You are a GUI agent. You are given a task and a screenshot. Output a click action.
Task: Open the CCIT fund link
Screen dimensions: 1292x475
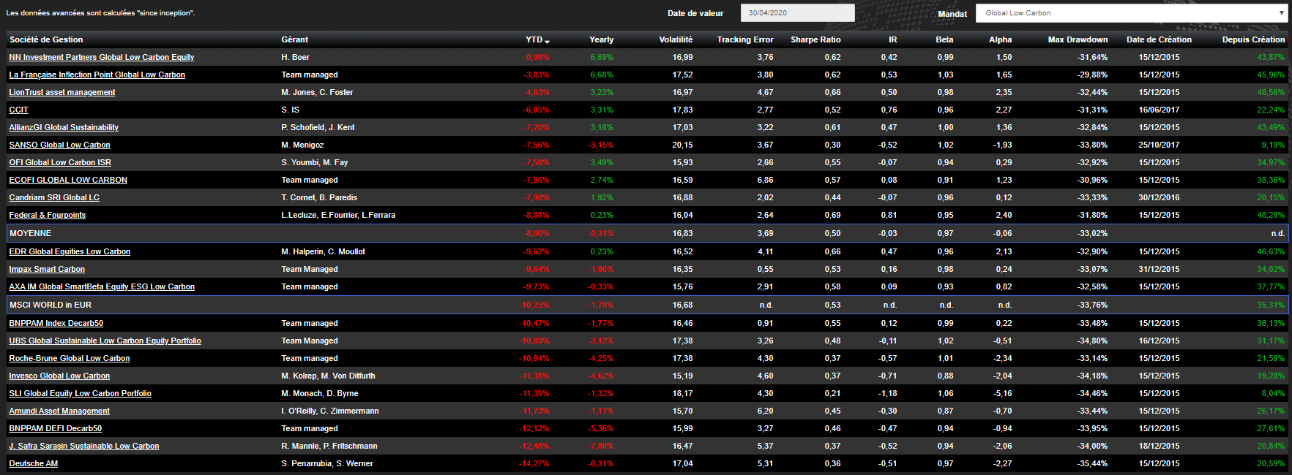pyautogui.click(x=18, y=110)
